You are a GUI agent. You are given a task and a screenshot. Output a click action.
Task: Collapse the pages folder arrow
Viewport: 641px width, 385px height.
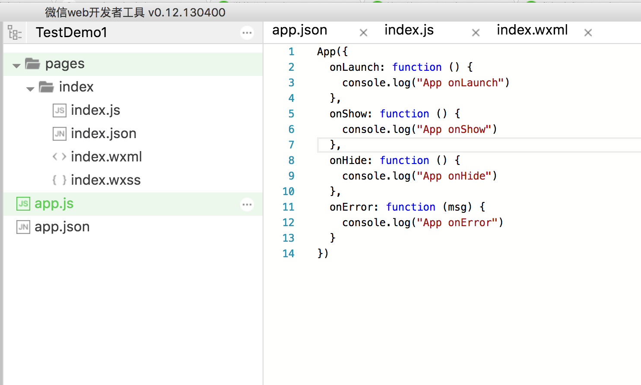(x=16, y=66)
